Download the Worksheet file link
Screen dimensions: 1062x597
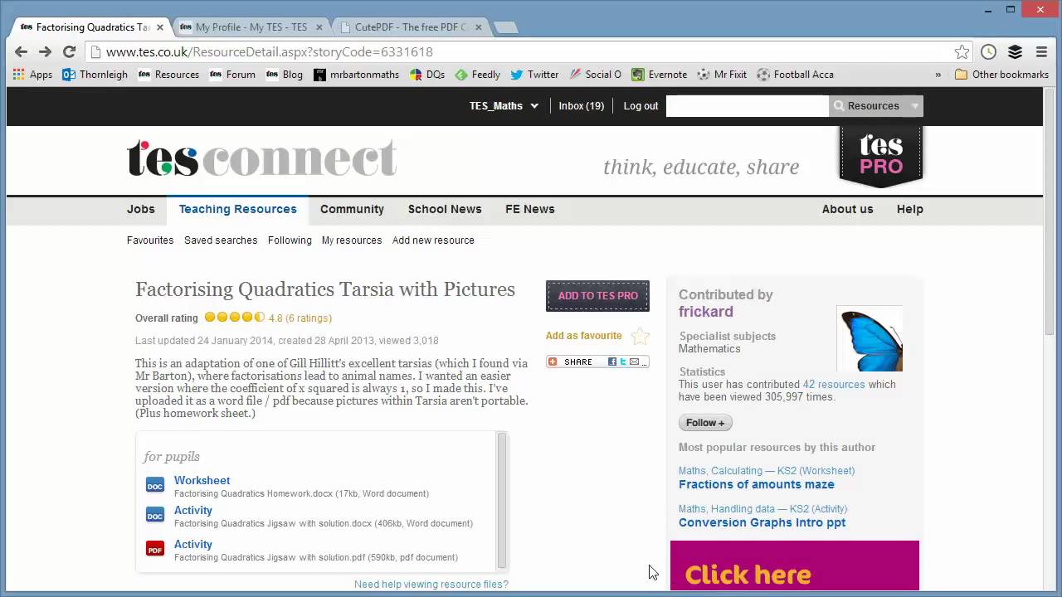pos(202,481)
